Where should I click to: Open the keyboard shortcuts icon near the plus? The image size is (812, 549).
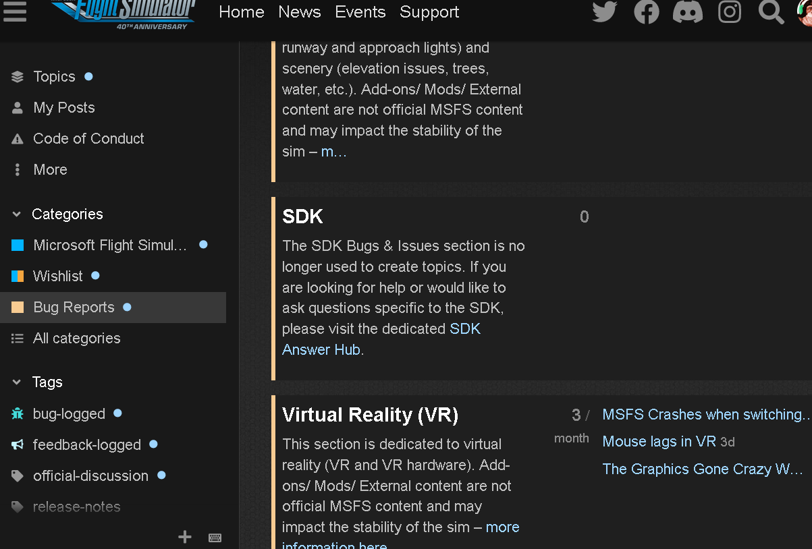[x=215, y=537]
